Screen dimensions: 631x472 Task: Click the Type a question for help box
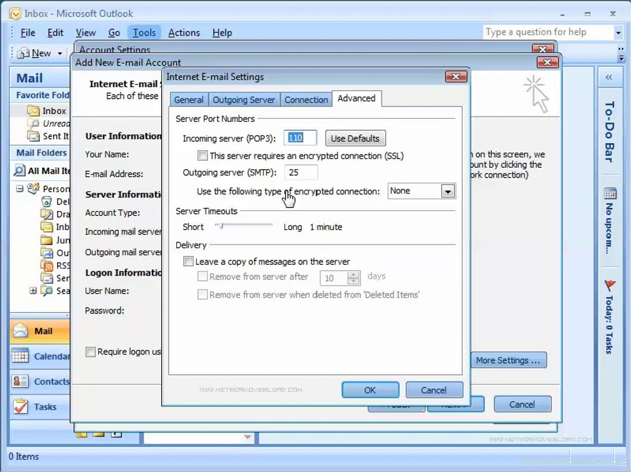(549, 32)
